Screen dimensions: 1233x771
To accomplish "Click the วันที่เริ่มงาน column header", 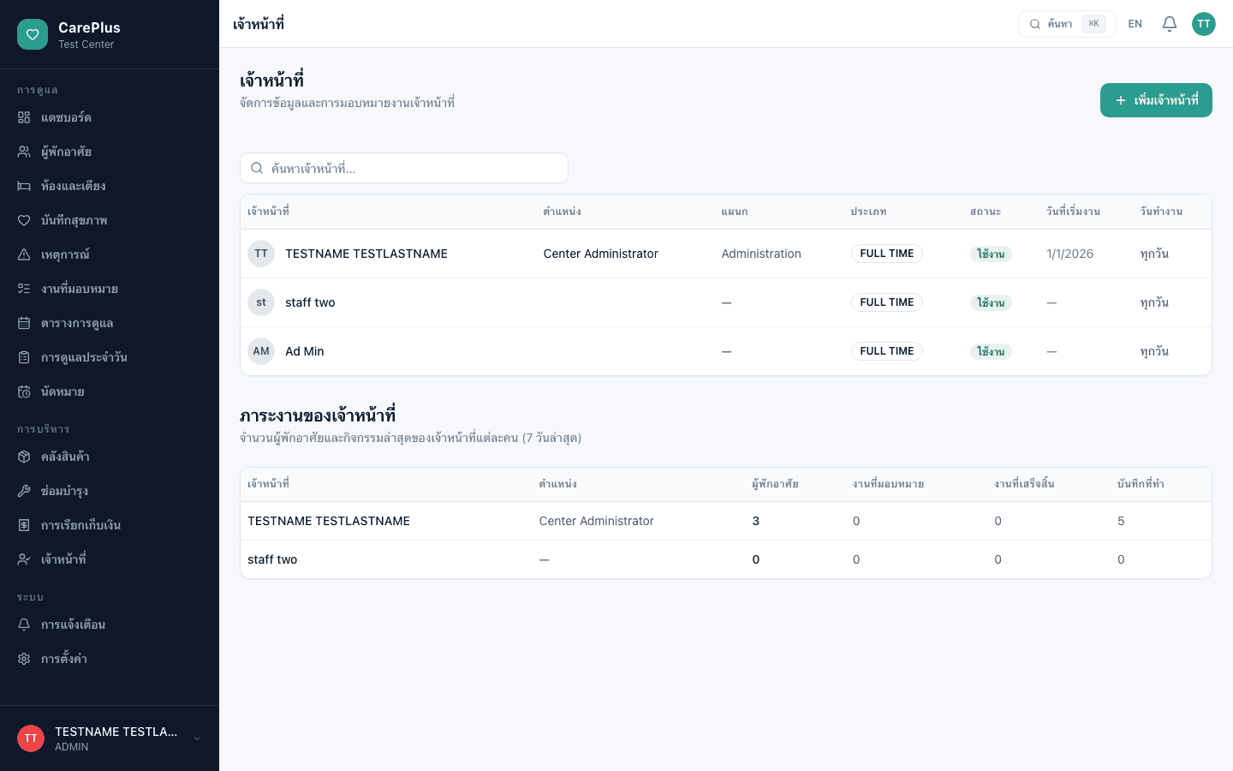I will [x=1073, y=212].
